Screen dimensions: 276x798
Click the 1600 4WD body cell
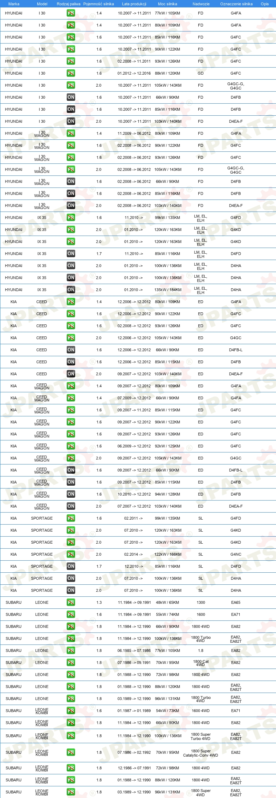pyautogui.click(x=201, y=711)
